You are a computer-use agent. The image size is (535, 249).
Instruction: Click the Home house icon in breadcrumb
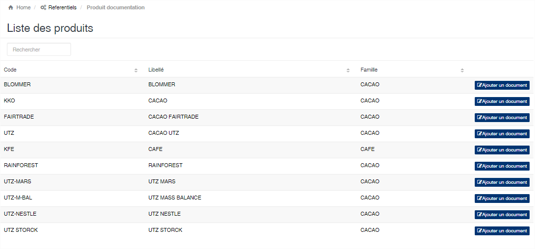(x=11, y=7)
